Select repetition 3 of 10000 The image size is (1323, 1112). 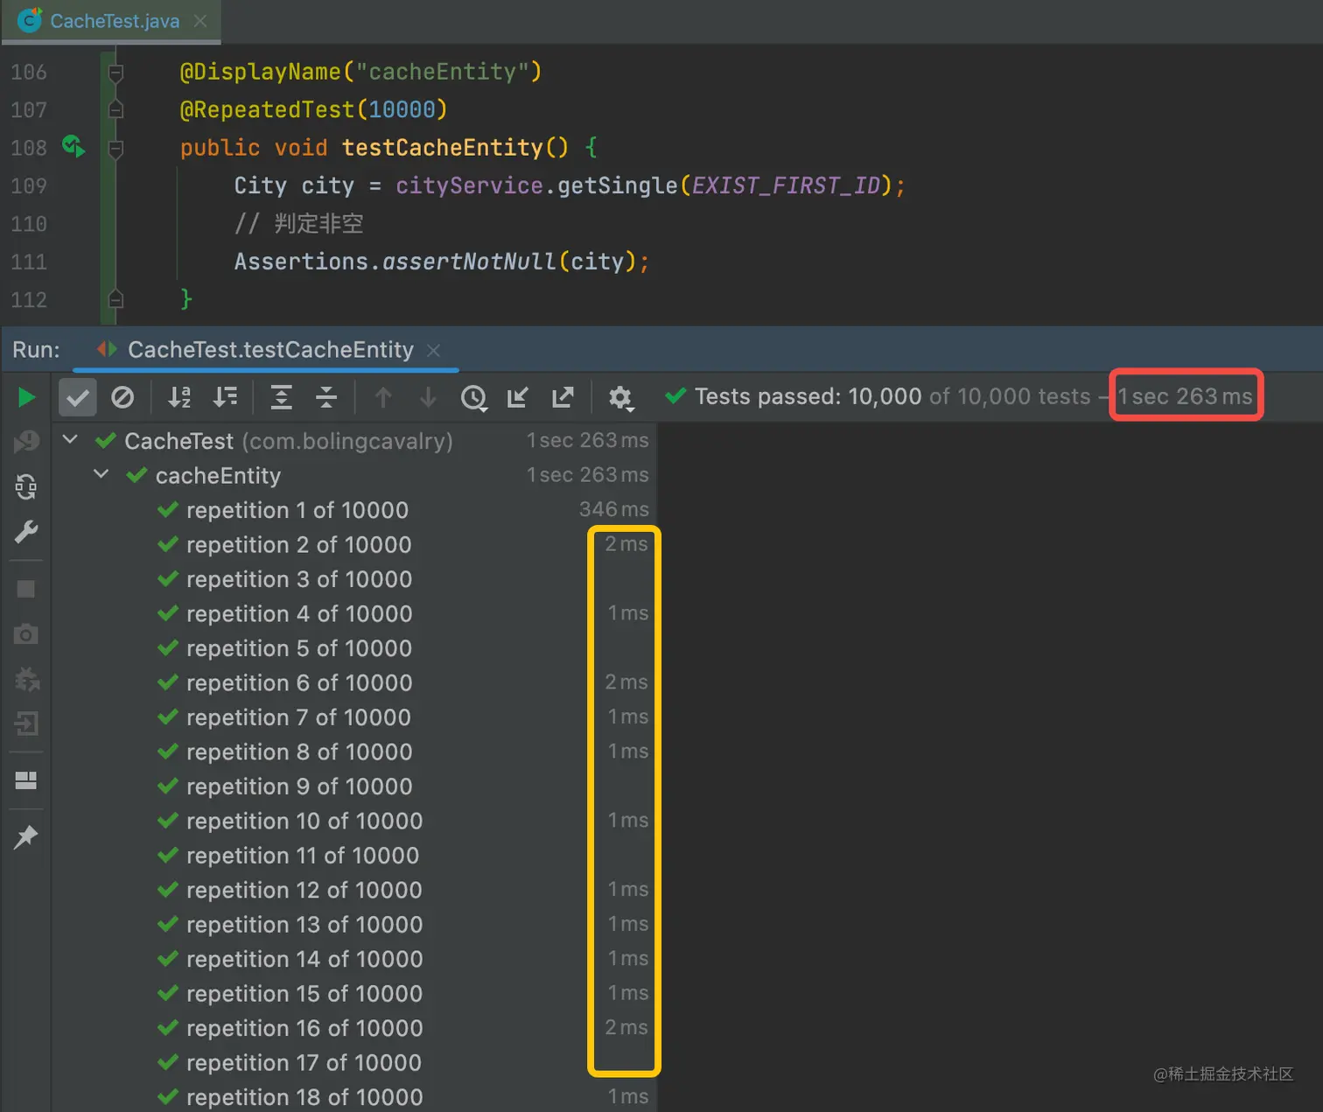(354, 579)
